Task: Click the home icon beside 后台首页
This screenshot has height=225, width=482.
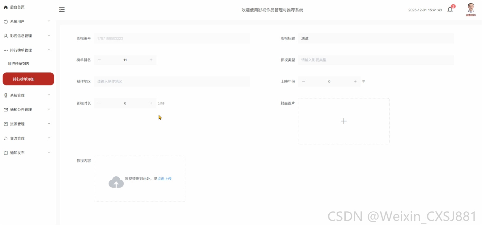Action: (6, 7)
